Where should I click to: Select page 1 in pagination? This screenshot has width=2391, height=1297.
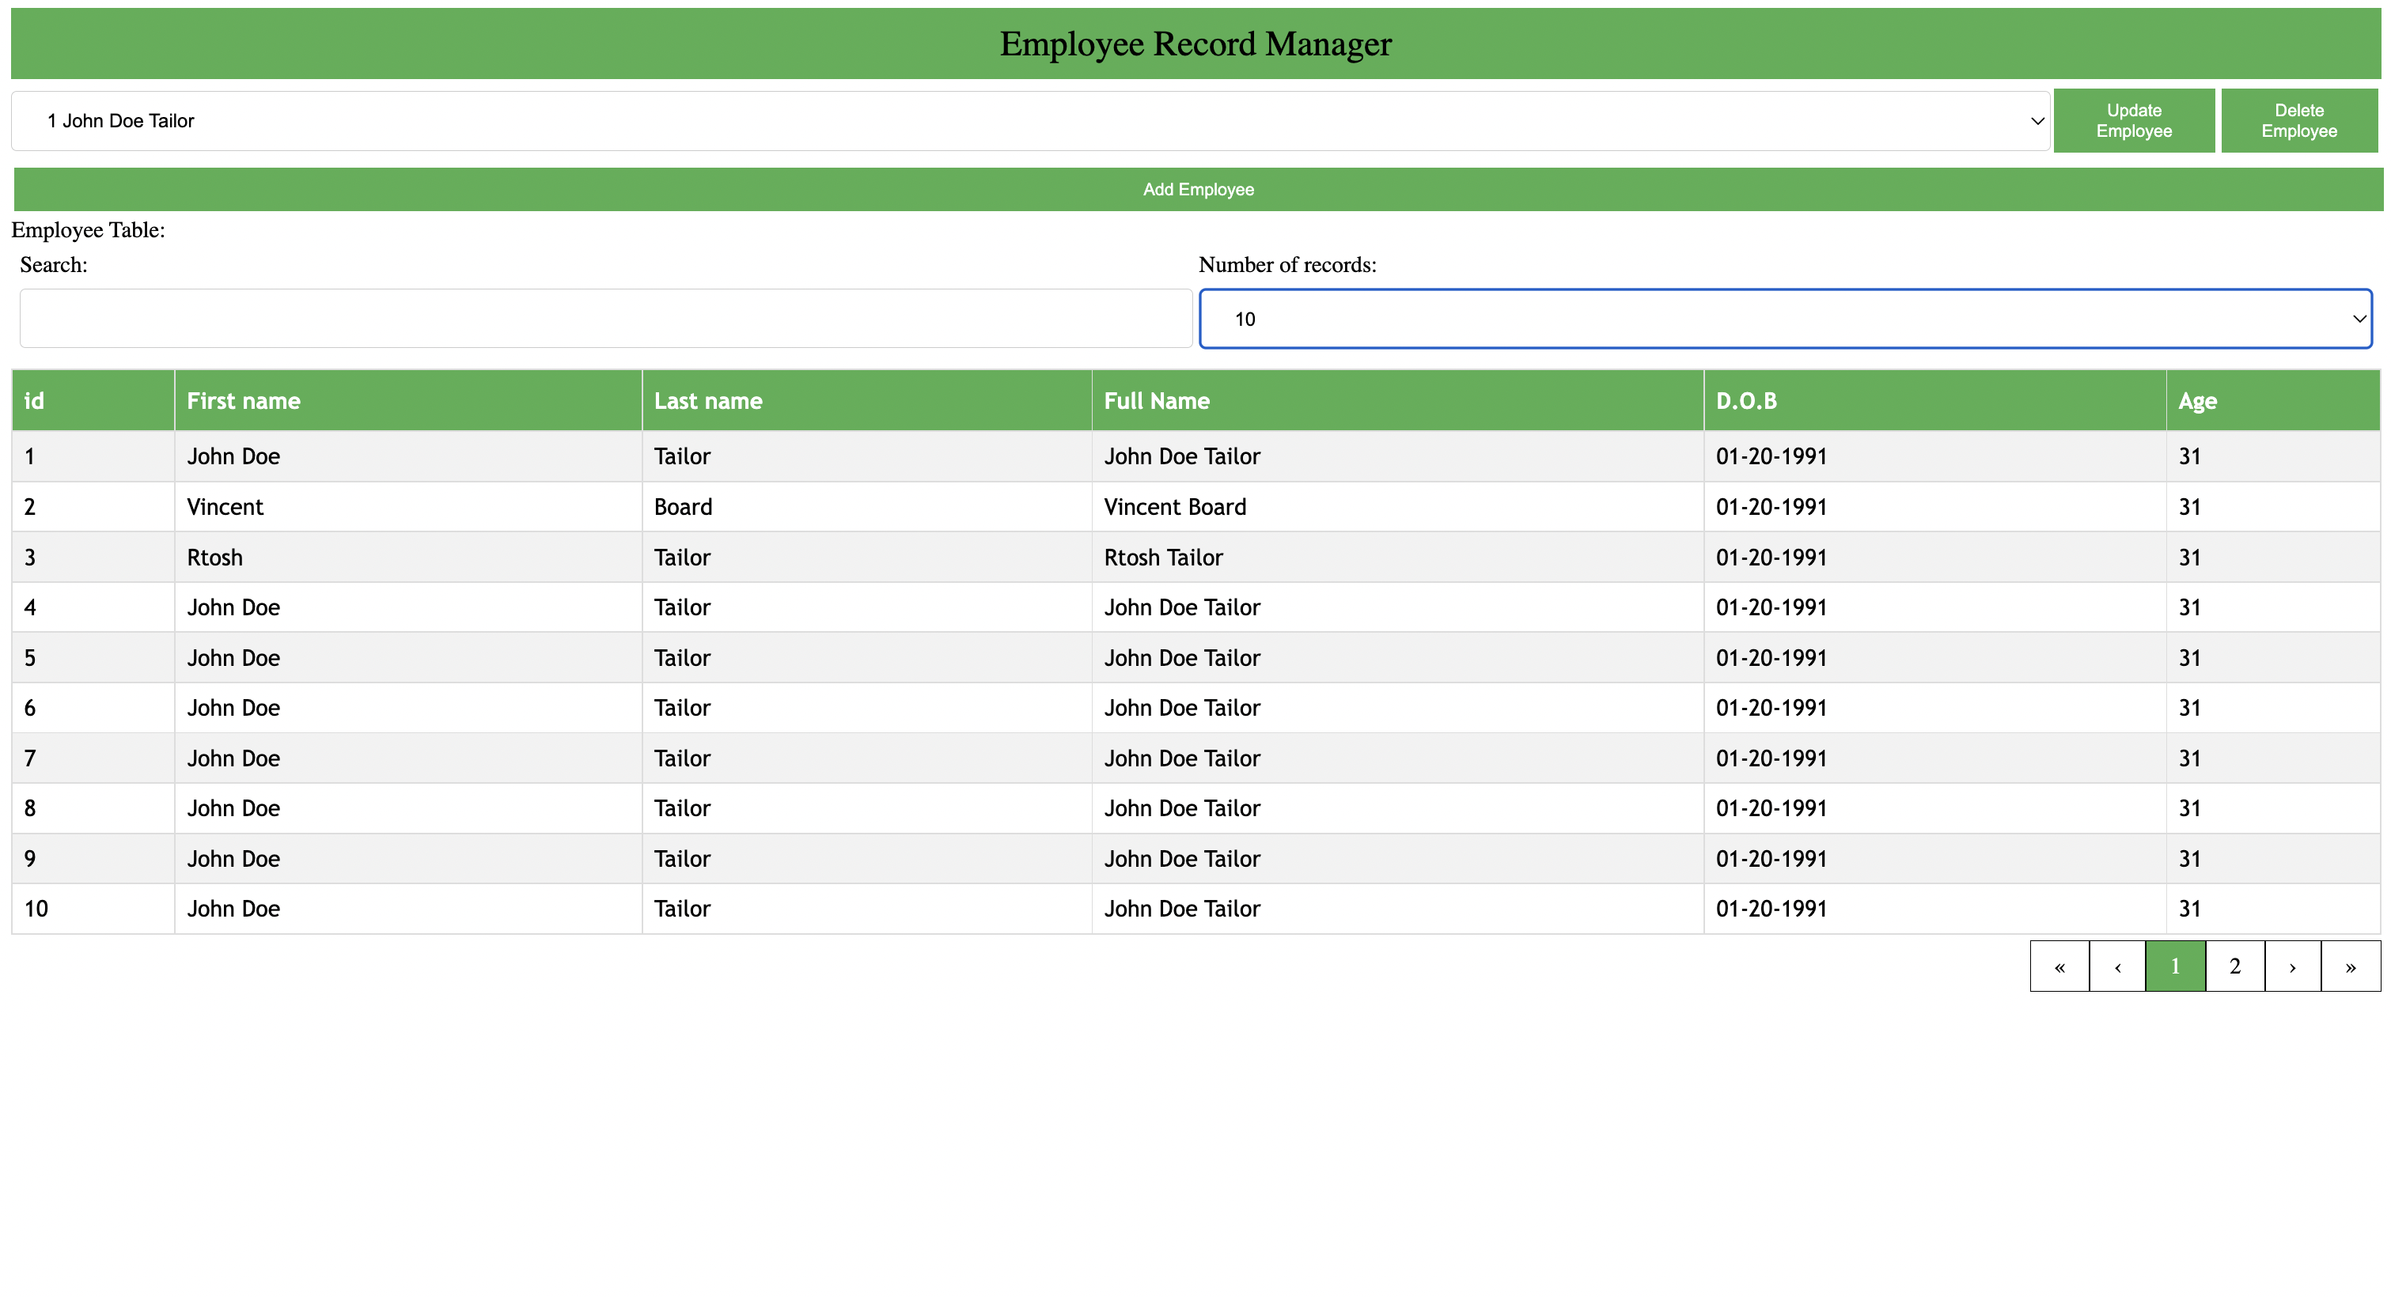2176,966
